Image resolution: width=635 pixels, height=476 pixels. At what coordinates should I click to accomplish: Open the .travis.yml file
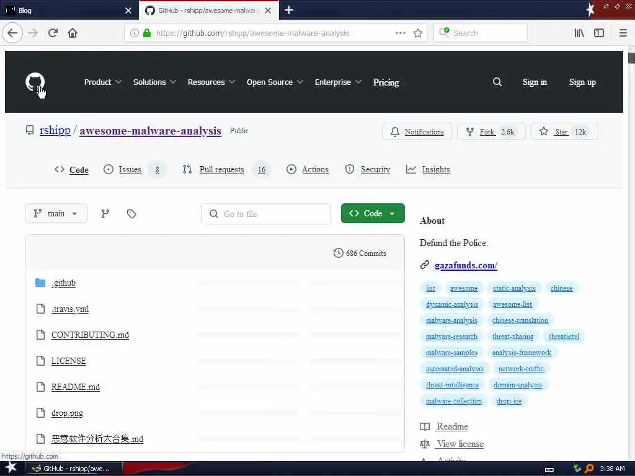click(69, 309)
